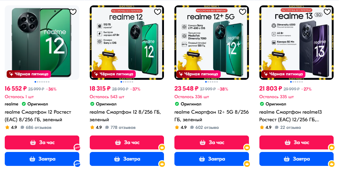Click star rating icon of 686 отзывов product
Viewport: 339px width, 170px height.
coord(7,127)
